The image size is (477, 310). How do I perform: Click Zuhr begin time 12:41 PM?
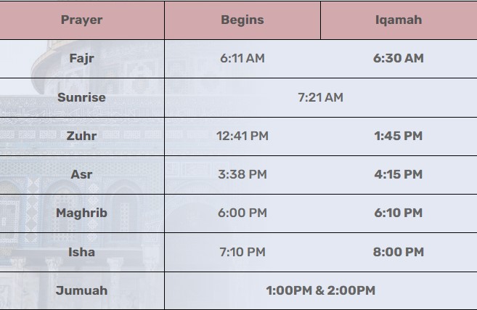point(242,136)
